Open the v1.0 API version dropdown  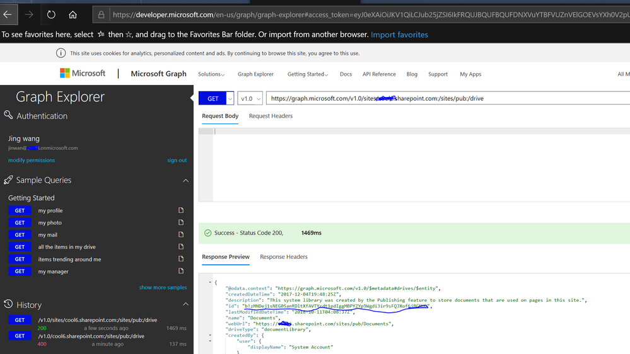(x=250, y=98)
